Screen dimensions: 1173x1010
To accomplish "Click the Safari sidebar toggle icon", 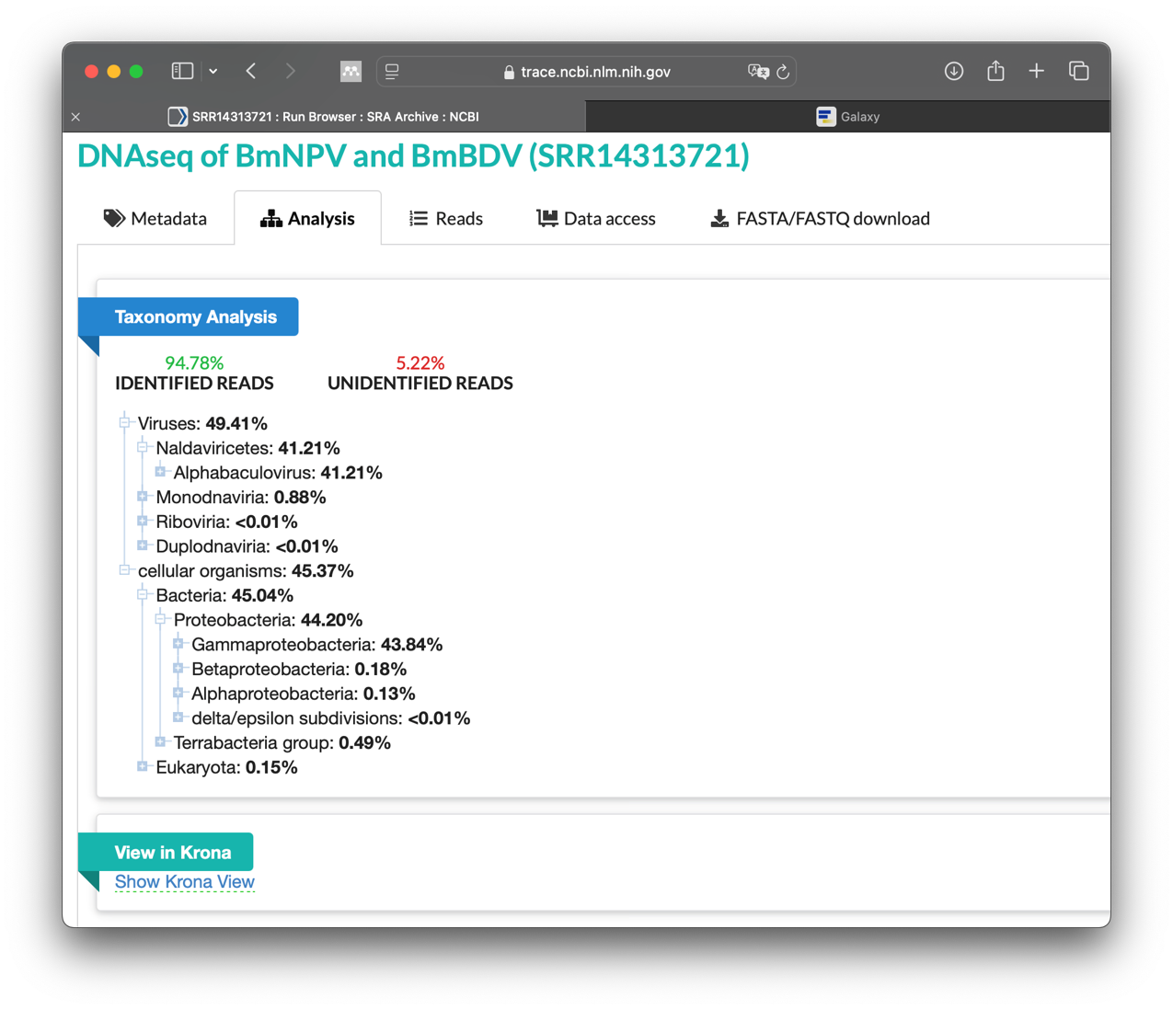I will pyautogui.click(x=182, y=71).
